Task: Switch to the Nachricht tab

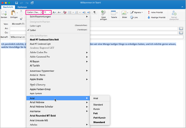Action: (8, 7)
